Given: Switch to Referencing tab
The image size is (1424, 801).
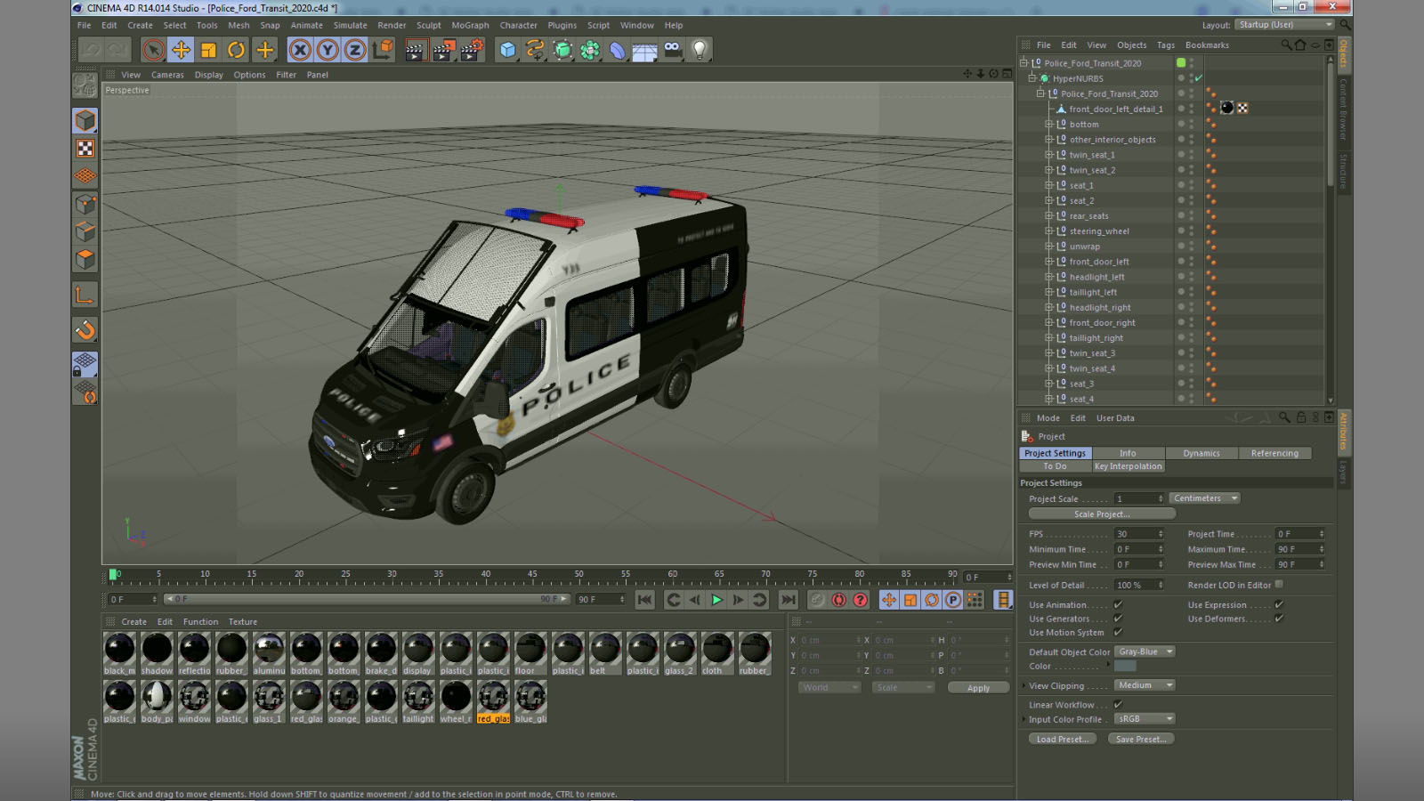Looking at the screenshot, I should tap(1274, 453).
